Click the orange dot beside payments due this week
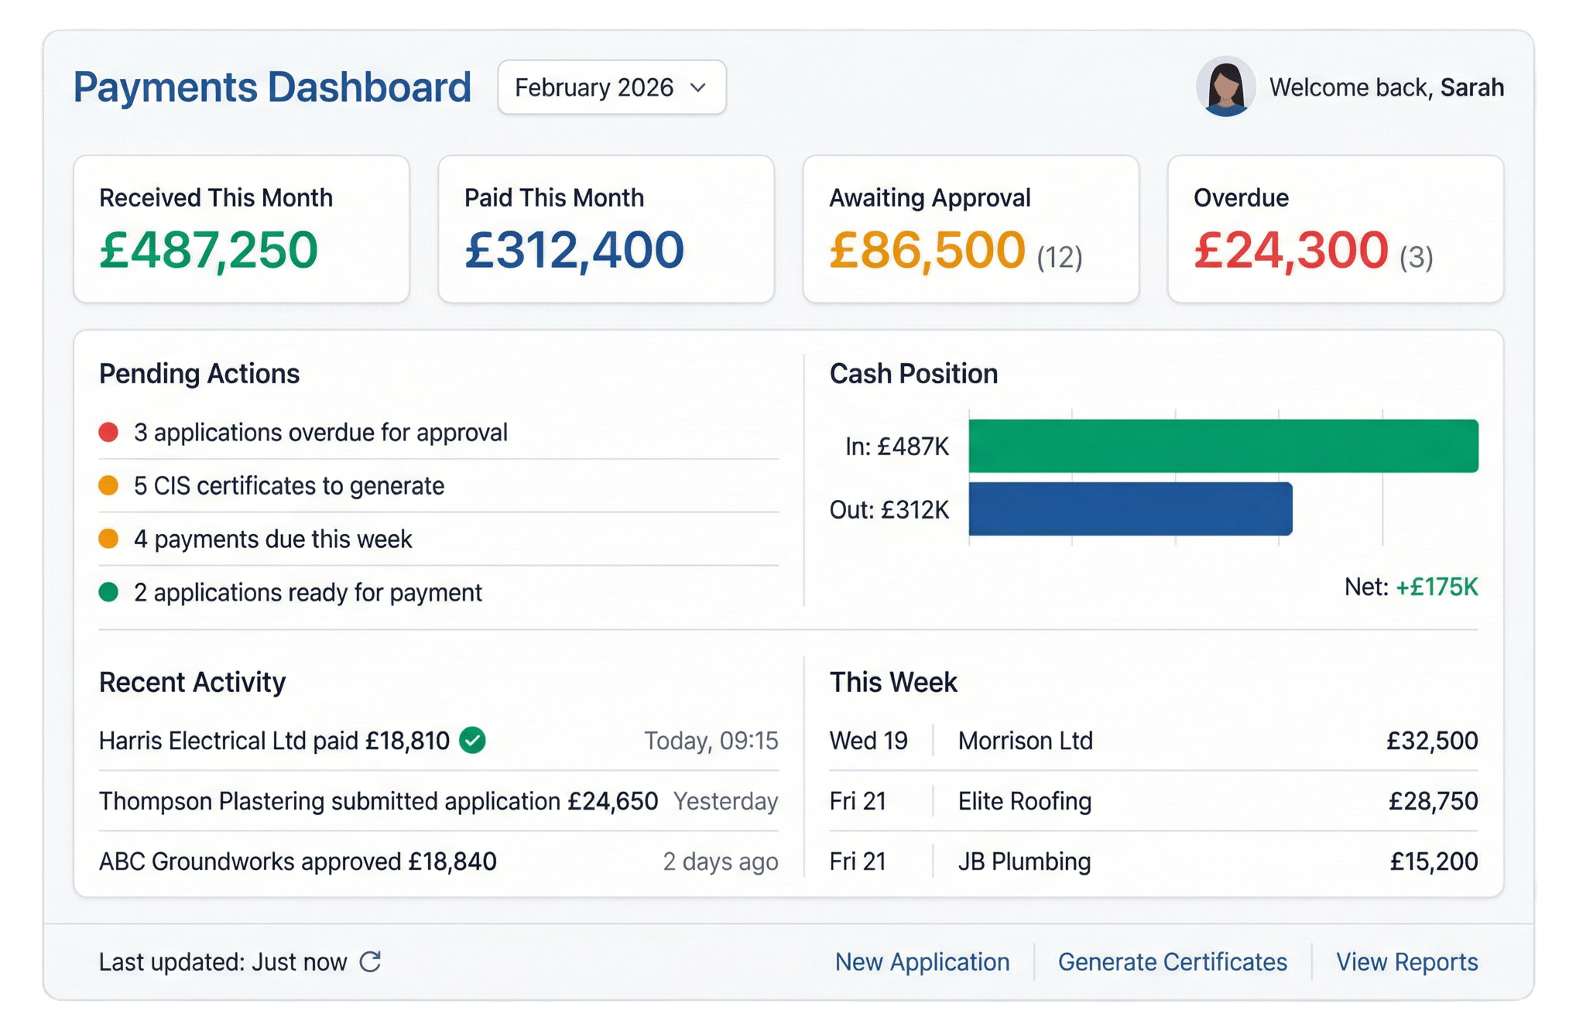Image resolution: width=1569 pixels, height=1031 pixels. click(108, 539)
